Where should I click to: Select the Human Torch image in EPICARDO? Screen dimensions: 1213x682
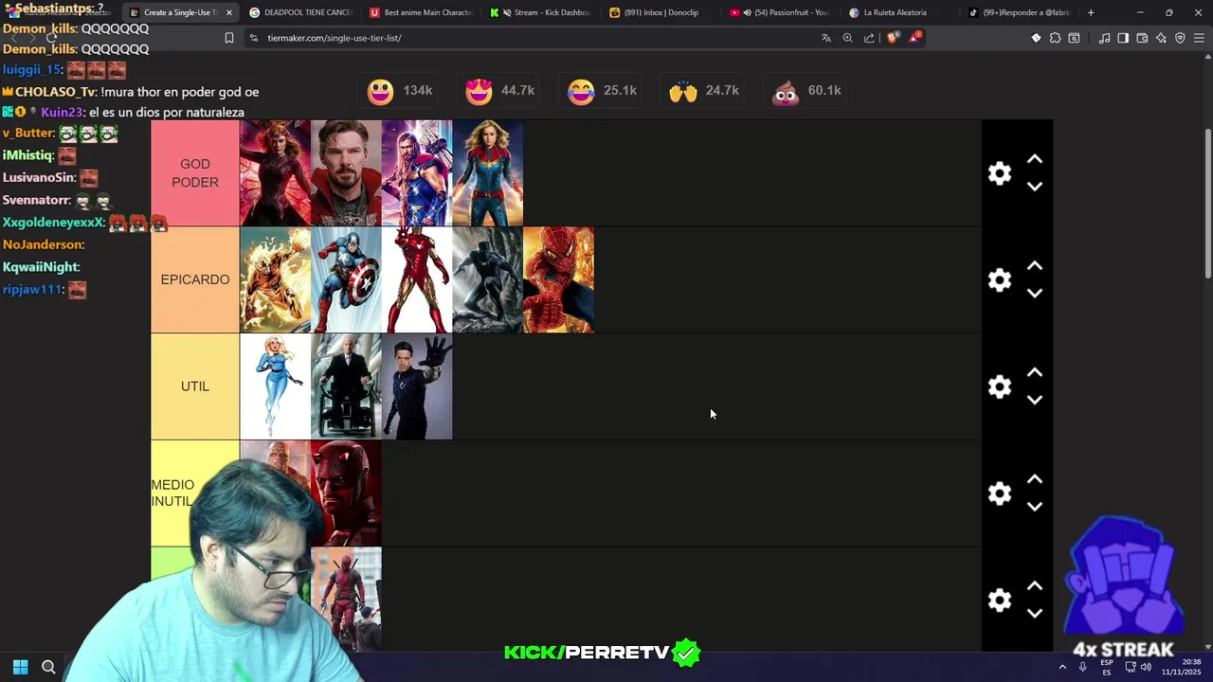point(275,280)
